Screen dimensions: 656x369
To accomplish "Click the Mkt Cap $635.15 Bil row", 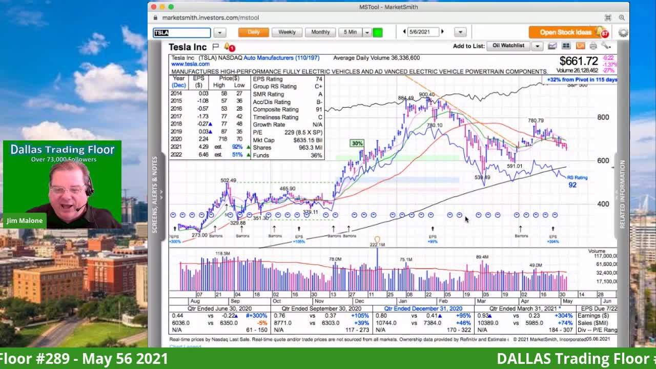I will click(x=288, y=140).
